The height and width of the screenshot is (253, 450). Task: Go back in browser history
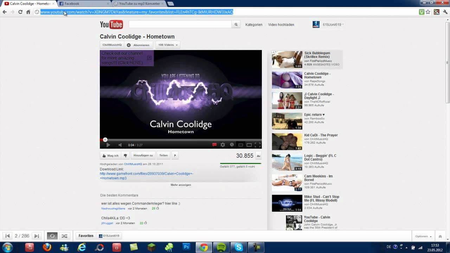(5, 12)
